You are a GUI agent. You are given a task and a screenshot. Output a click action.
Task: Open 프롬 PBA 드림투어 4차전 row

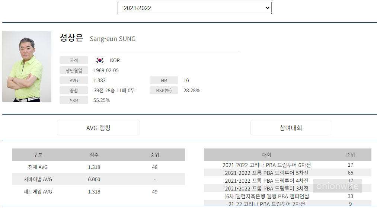click(288, 180)
